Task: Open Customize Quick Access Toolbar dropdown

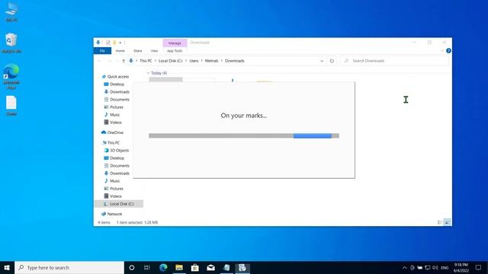Action: pyautogui.click(x=120, y=43)
